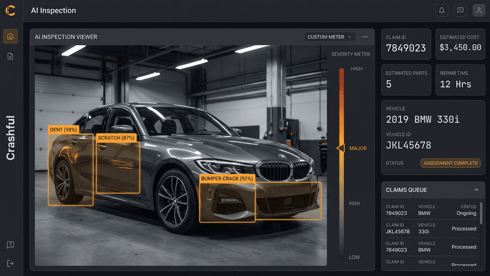This screenshot has width=490, height=276.
Task: Open the documents sidebar icon
Action: point(10,56)
